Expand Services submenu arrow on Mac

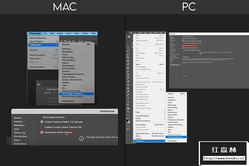pyautogui.click(x=56, y=50)
